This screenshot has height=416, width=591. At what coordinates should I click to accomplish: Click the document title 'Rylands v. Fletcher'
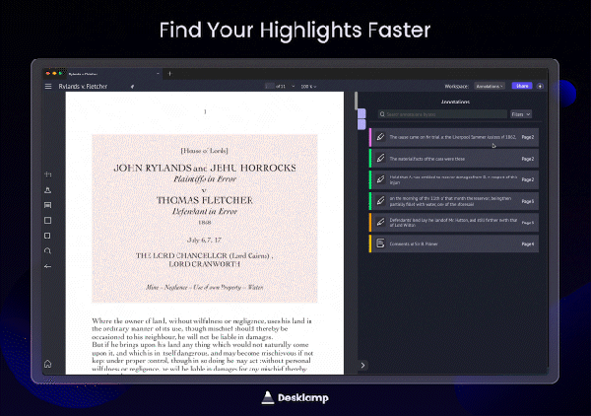83,87
